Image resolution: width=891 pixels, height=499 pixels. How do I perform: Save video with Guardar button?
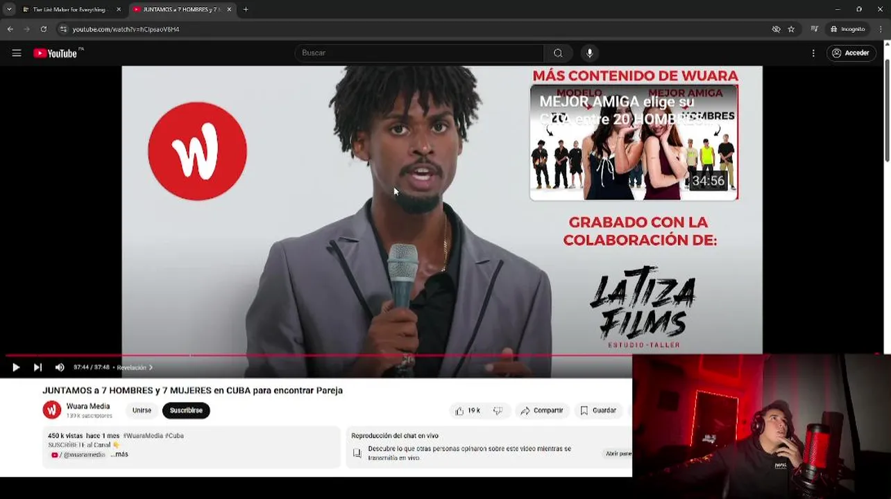[x=598, y=411]
